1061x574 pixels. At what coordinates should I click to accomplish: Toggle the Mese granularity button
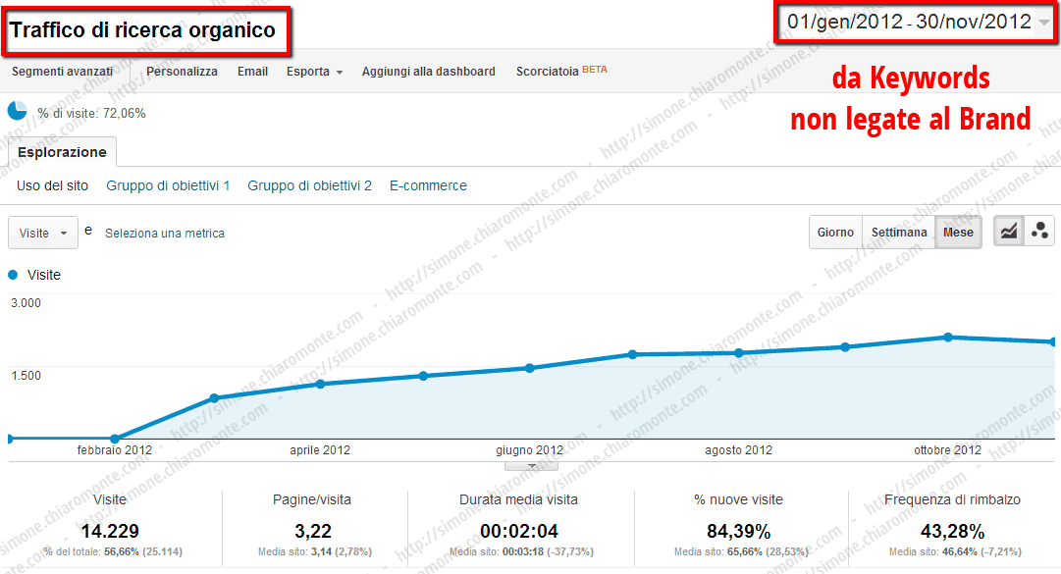click(958, 232)
